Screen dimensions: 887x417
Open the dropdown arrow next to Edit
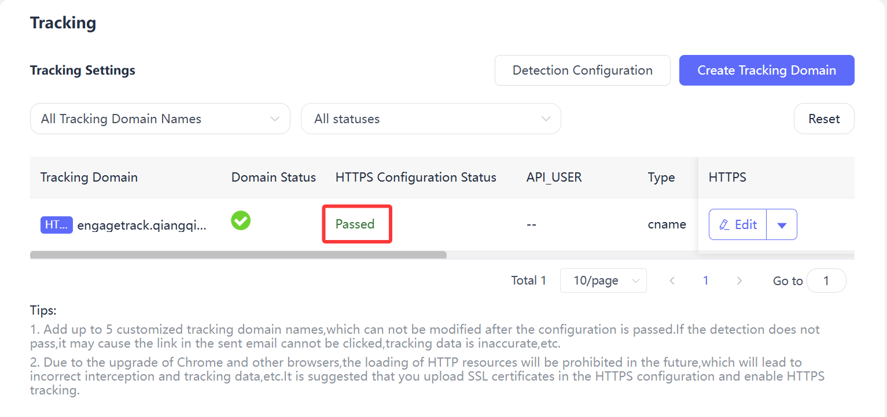pos(782,224)
